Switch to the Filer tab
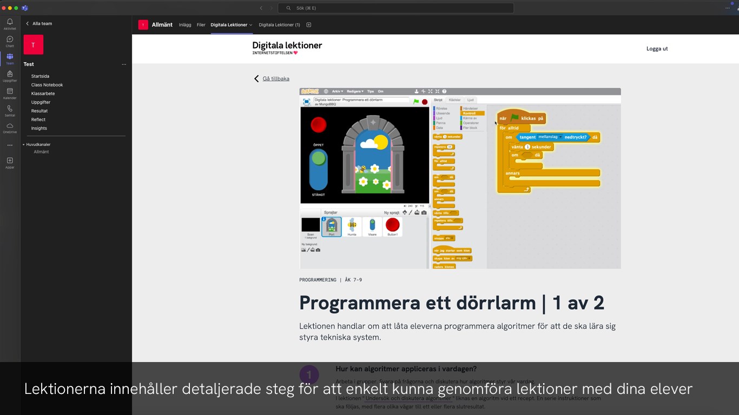Screen dimensions: 739x415 [x=201, y=25]
